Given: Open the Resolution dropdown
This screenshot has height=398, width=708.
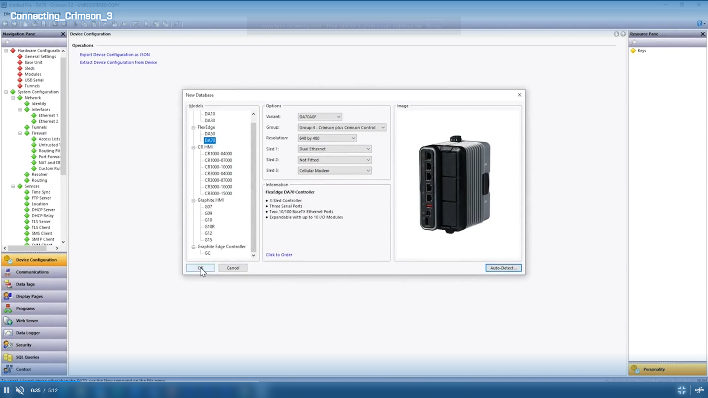Looking at the screenshot, I should click(327, 138).
